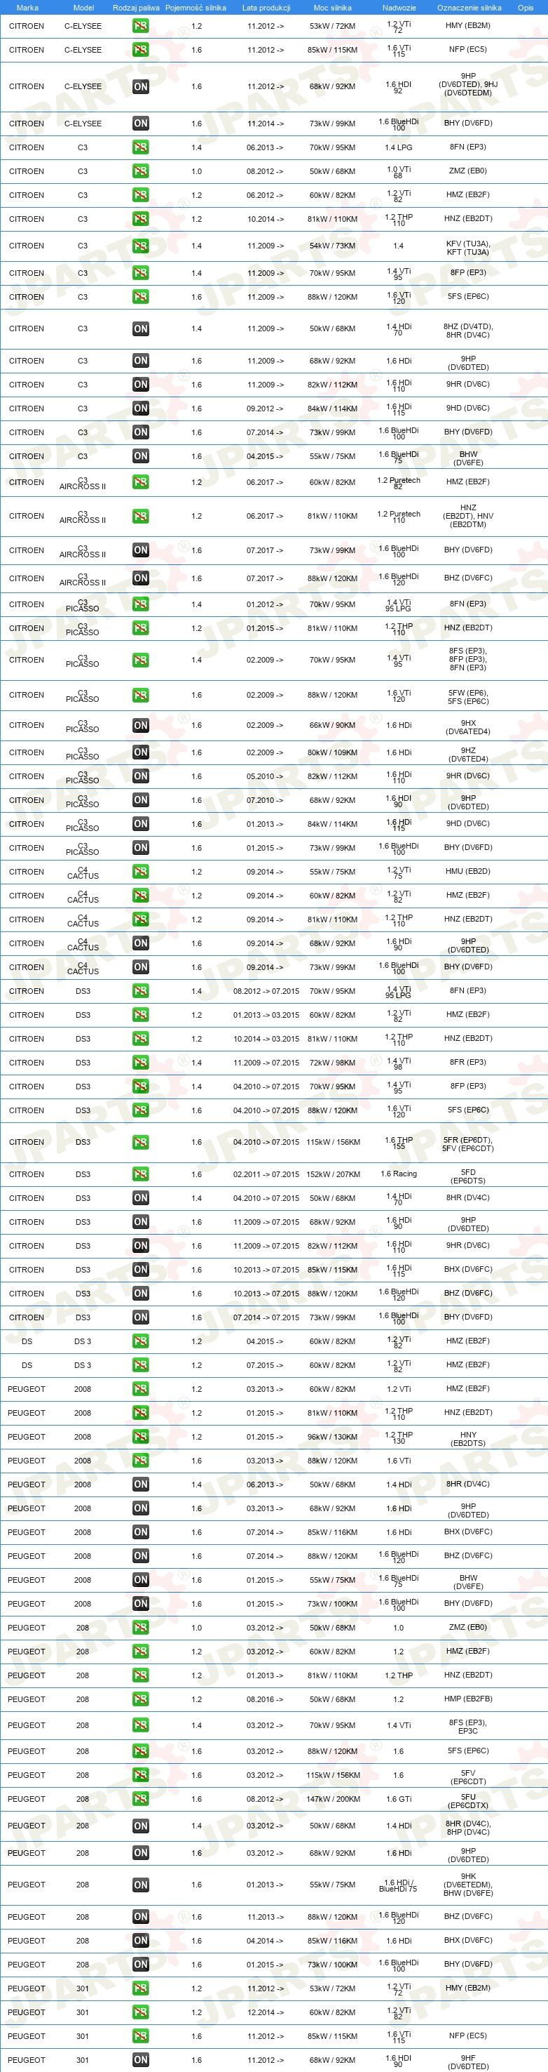Screen dimensions: 548x2072
Task: Click ON icon in Peugeot 301 9HF (DV6DTED) row
Action: pyautogui.click(x=141, y=2061)
